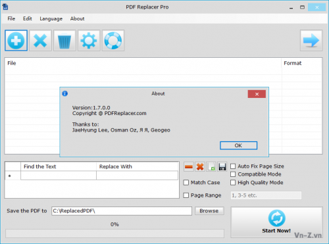Click the page range input field
Viewport: 329px width, 244px height.
[266, 195]
